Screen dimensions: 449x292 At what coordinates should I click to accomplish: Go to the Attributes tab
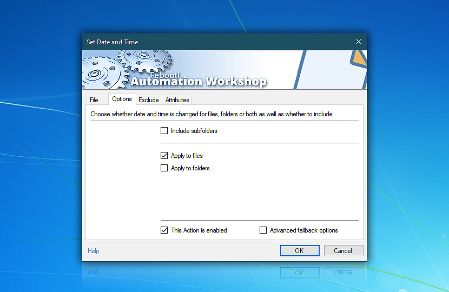[177, 100]
